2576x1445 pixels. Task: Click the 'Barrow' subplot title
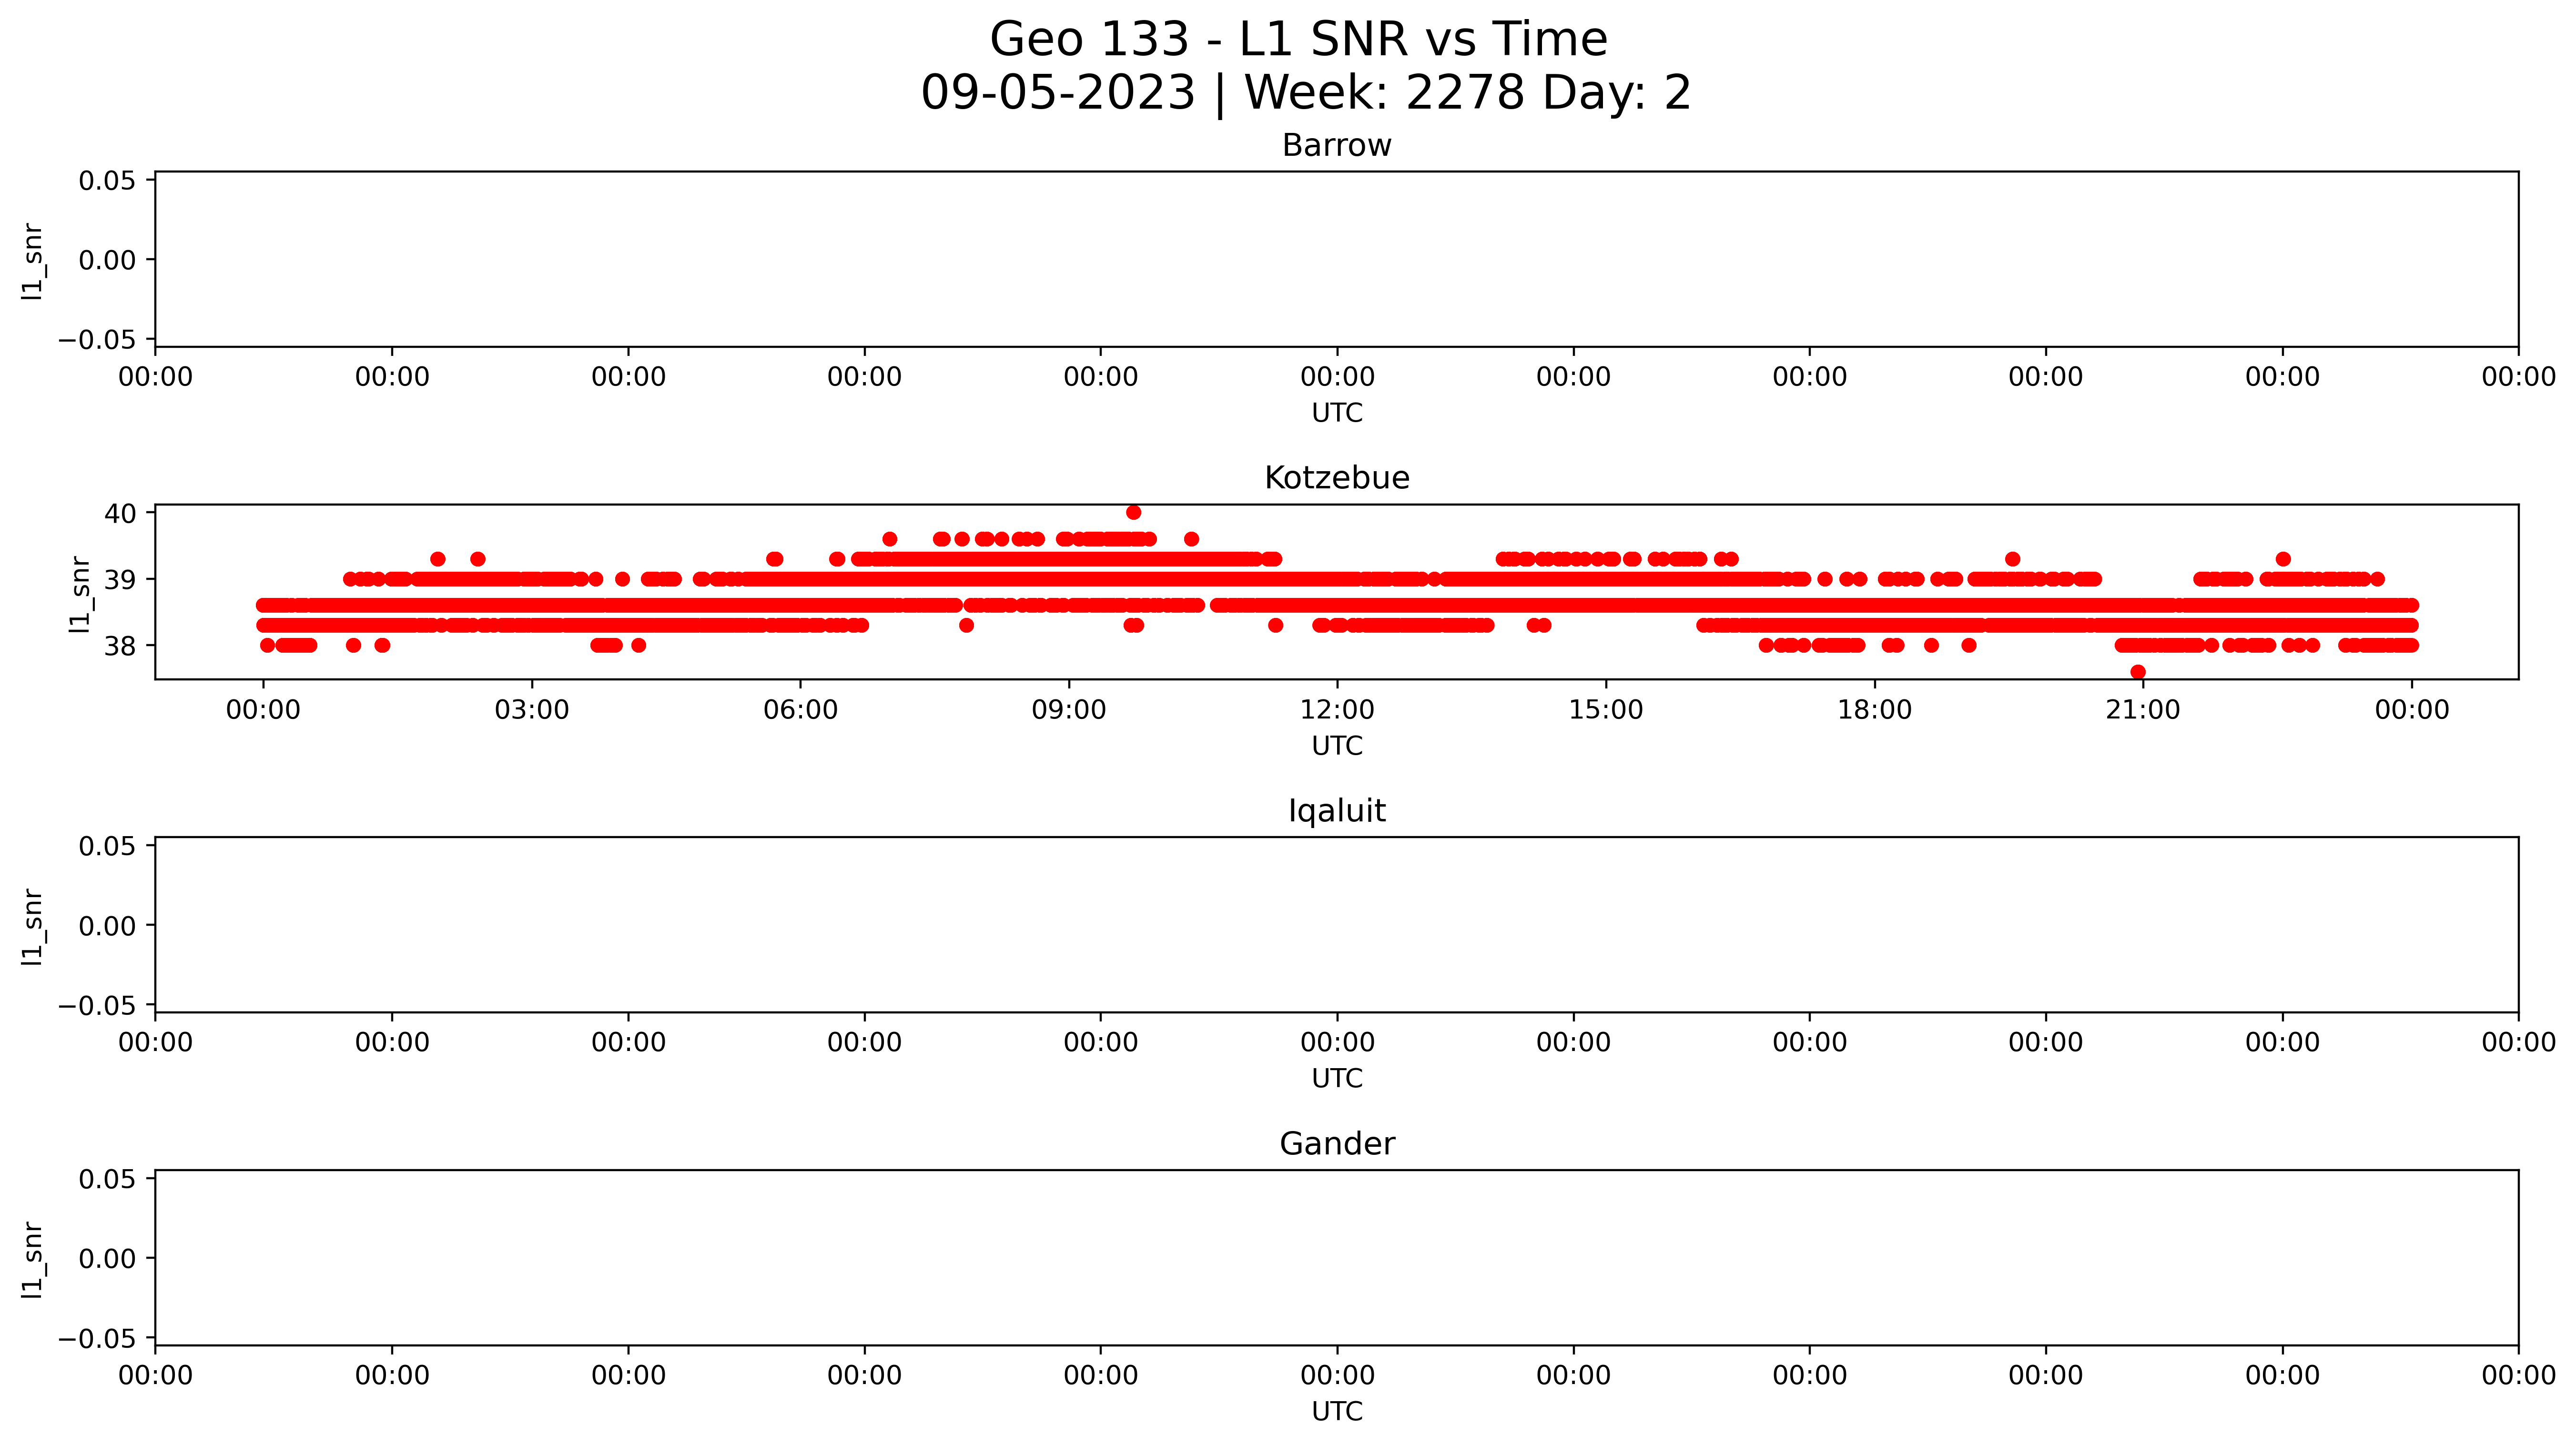tap(1336, 146)
